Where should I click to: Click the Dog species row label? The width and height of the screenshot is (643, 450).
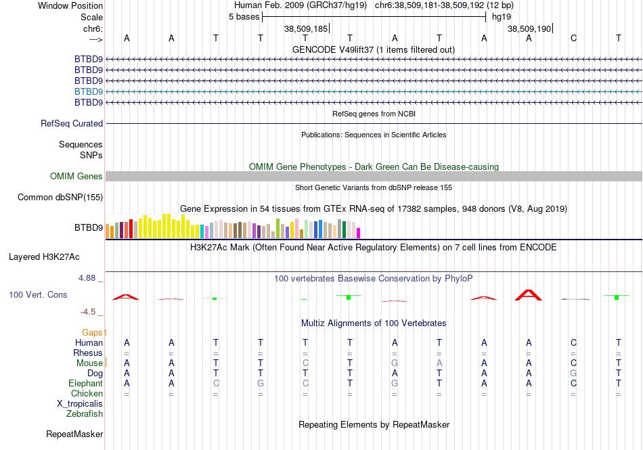point(95,374)
